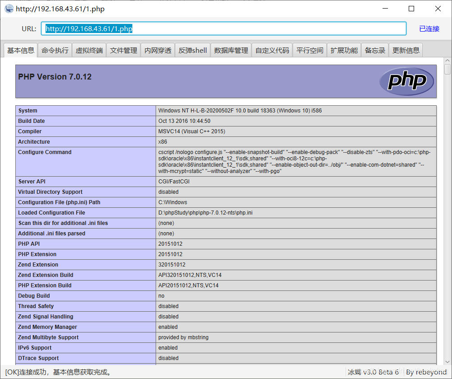Click the 冰蝎 v3.0 Beta 6 version text
This screenshot has height=379, width=452.
click(373, 372)
